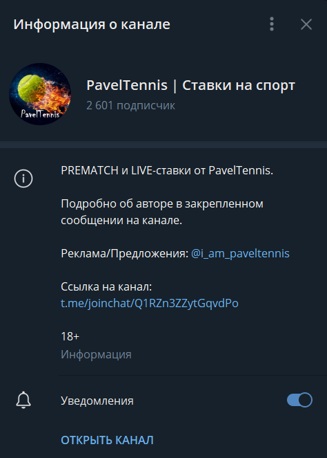Open the three-dot more options menu
The width and height of the screenshot is (327, 458).
(x=272, y=24)
